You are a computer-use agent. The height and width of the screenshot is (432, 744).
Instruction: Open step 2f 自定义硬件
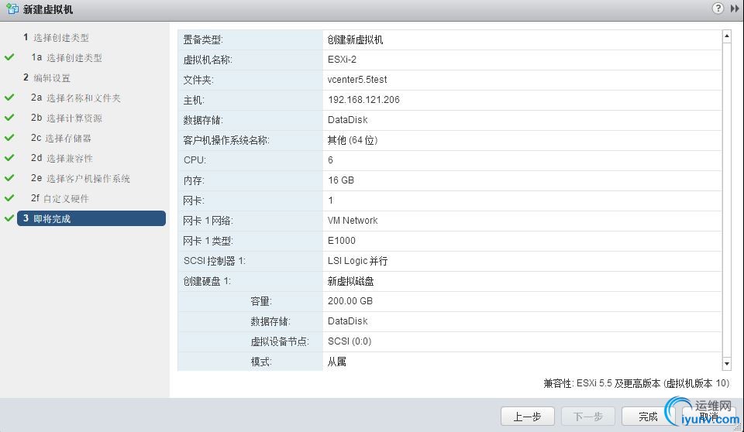coord(60,199)
